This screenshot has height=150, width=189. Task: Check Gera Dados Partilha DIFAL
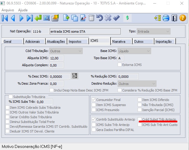(x=93, y=130)
